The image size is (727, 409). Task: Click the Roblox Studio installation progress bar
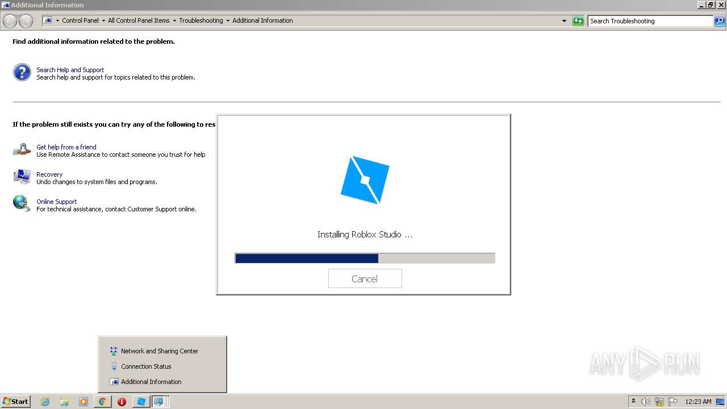[365, 258]
